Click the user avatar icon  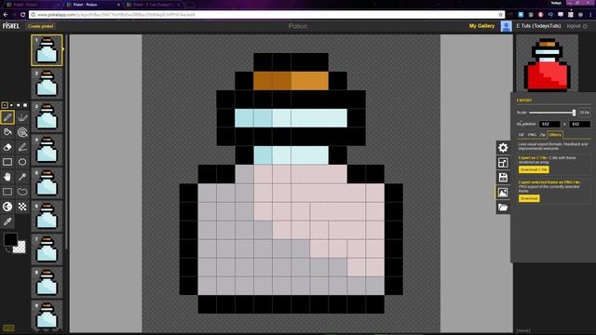click(x=506, y=26)
